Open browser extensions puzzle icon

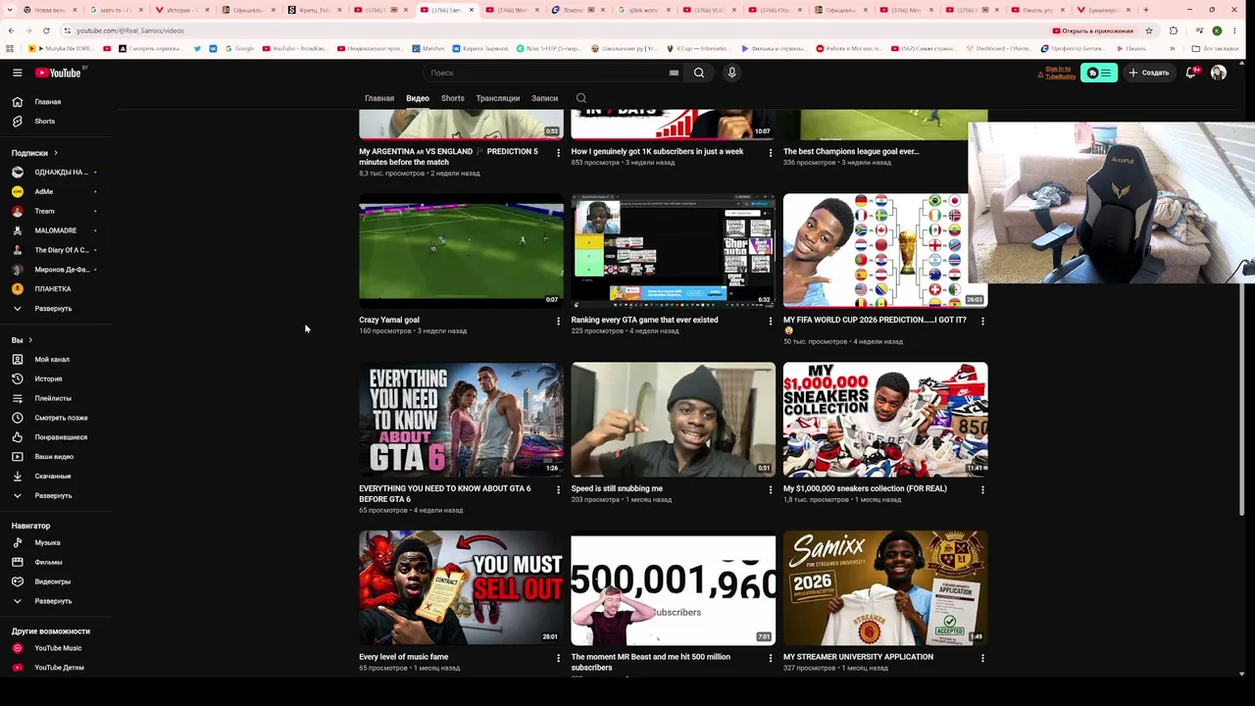coord(1174,30)
